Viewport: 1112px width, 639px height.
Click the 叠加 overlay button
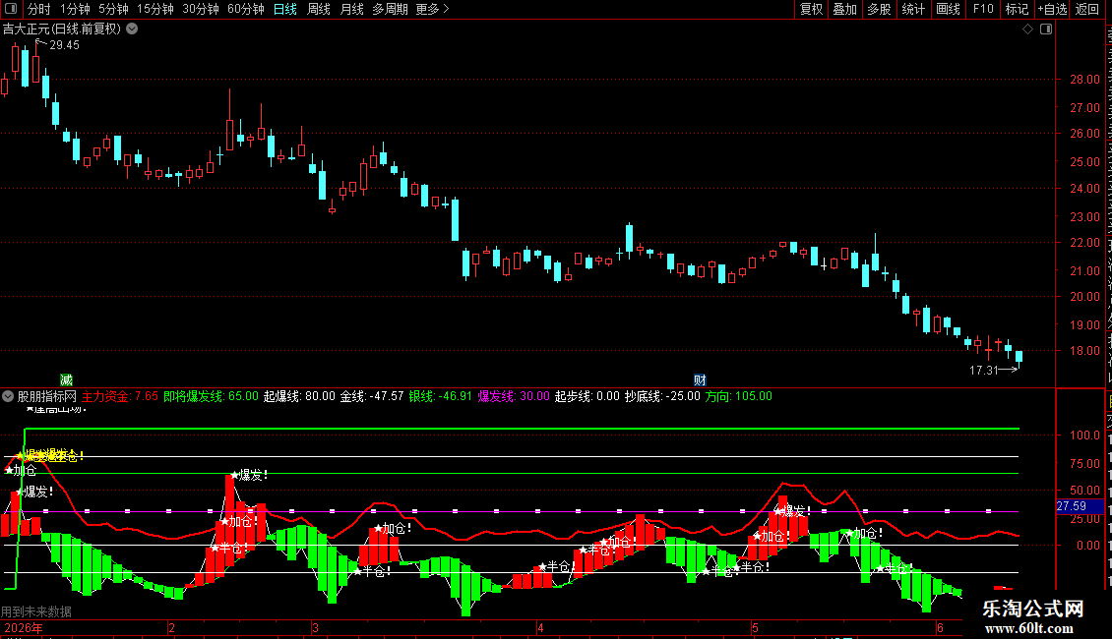tap(845, 9)
